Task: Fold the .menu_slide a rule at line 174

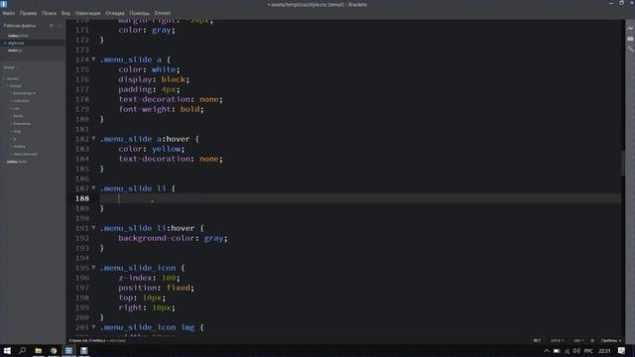Action: 93,59
